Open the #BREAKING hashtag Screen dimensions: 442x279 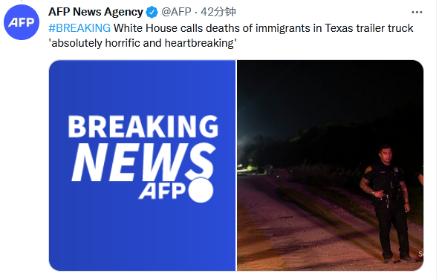pyautogui.click(x=79, y=28)
